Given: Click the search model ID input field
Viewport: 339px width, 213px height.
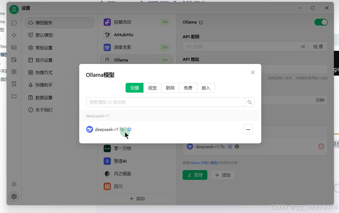Looking at the screenshot, I should tap(166, 102).
